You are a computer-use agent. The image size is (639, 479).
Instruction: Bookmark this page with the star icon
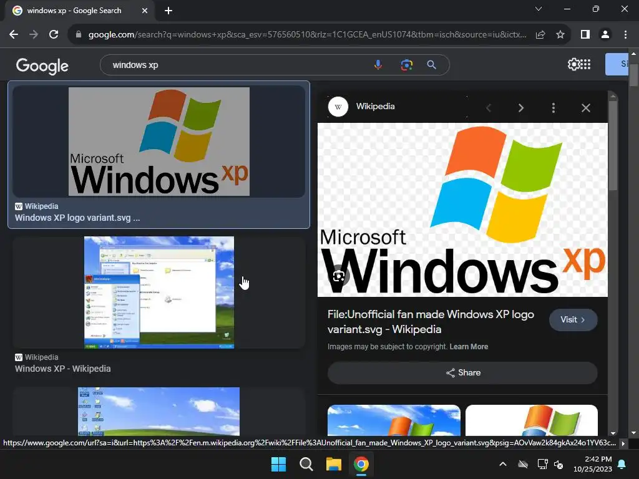pyautogui.click(x=560, y=35)
